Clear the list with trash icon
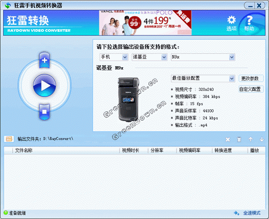 [239, 139]
